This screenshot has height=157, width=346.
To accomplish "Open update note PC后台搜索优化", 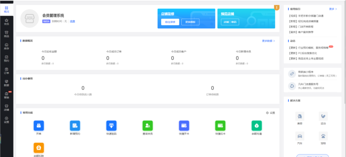I will pos(302,53).
